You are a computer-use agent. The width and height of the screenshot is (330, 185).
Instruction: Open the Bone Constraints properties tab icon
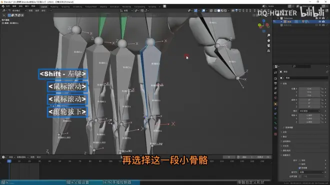coord(275,128)
